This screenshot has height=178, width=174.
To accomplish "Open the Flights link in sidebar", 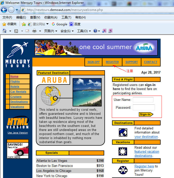I will [15, 81].
